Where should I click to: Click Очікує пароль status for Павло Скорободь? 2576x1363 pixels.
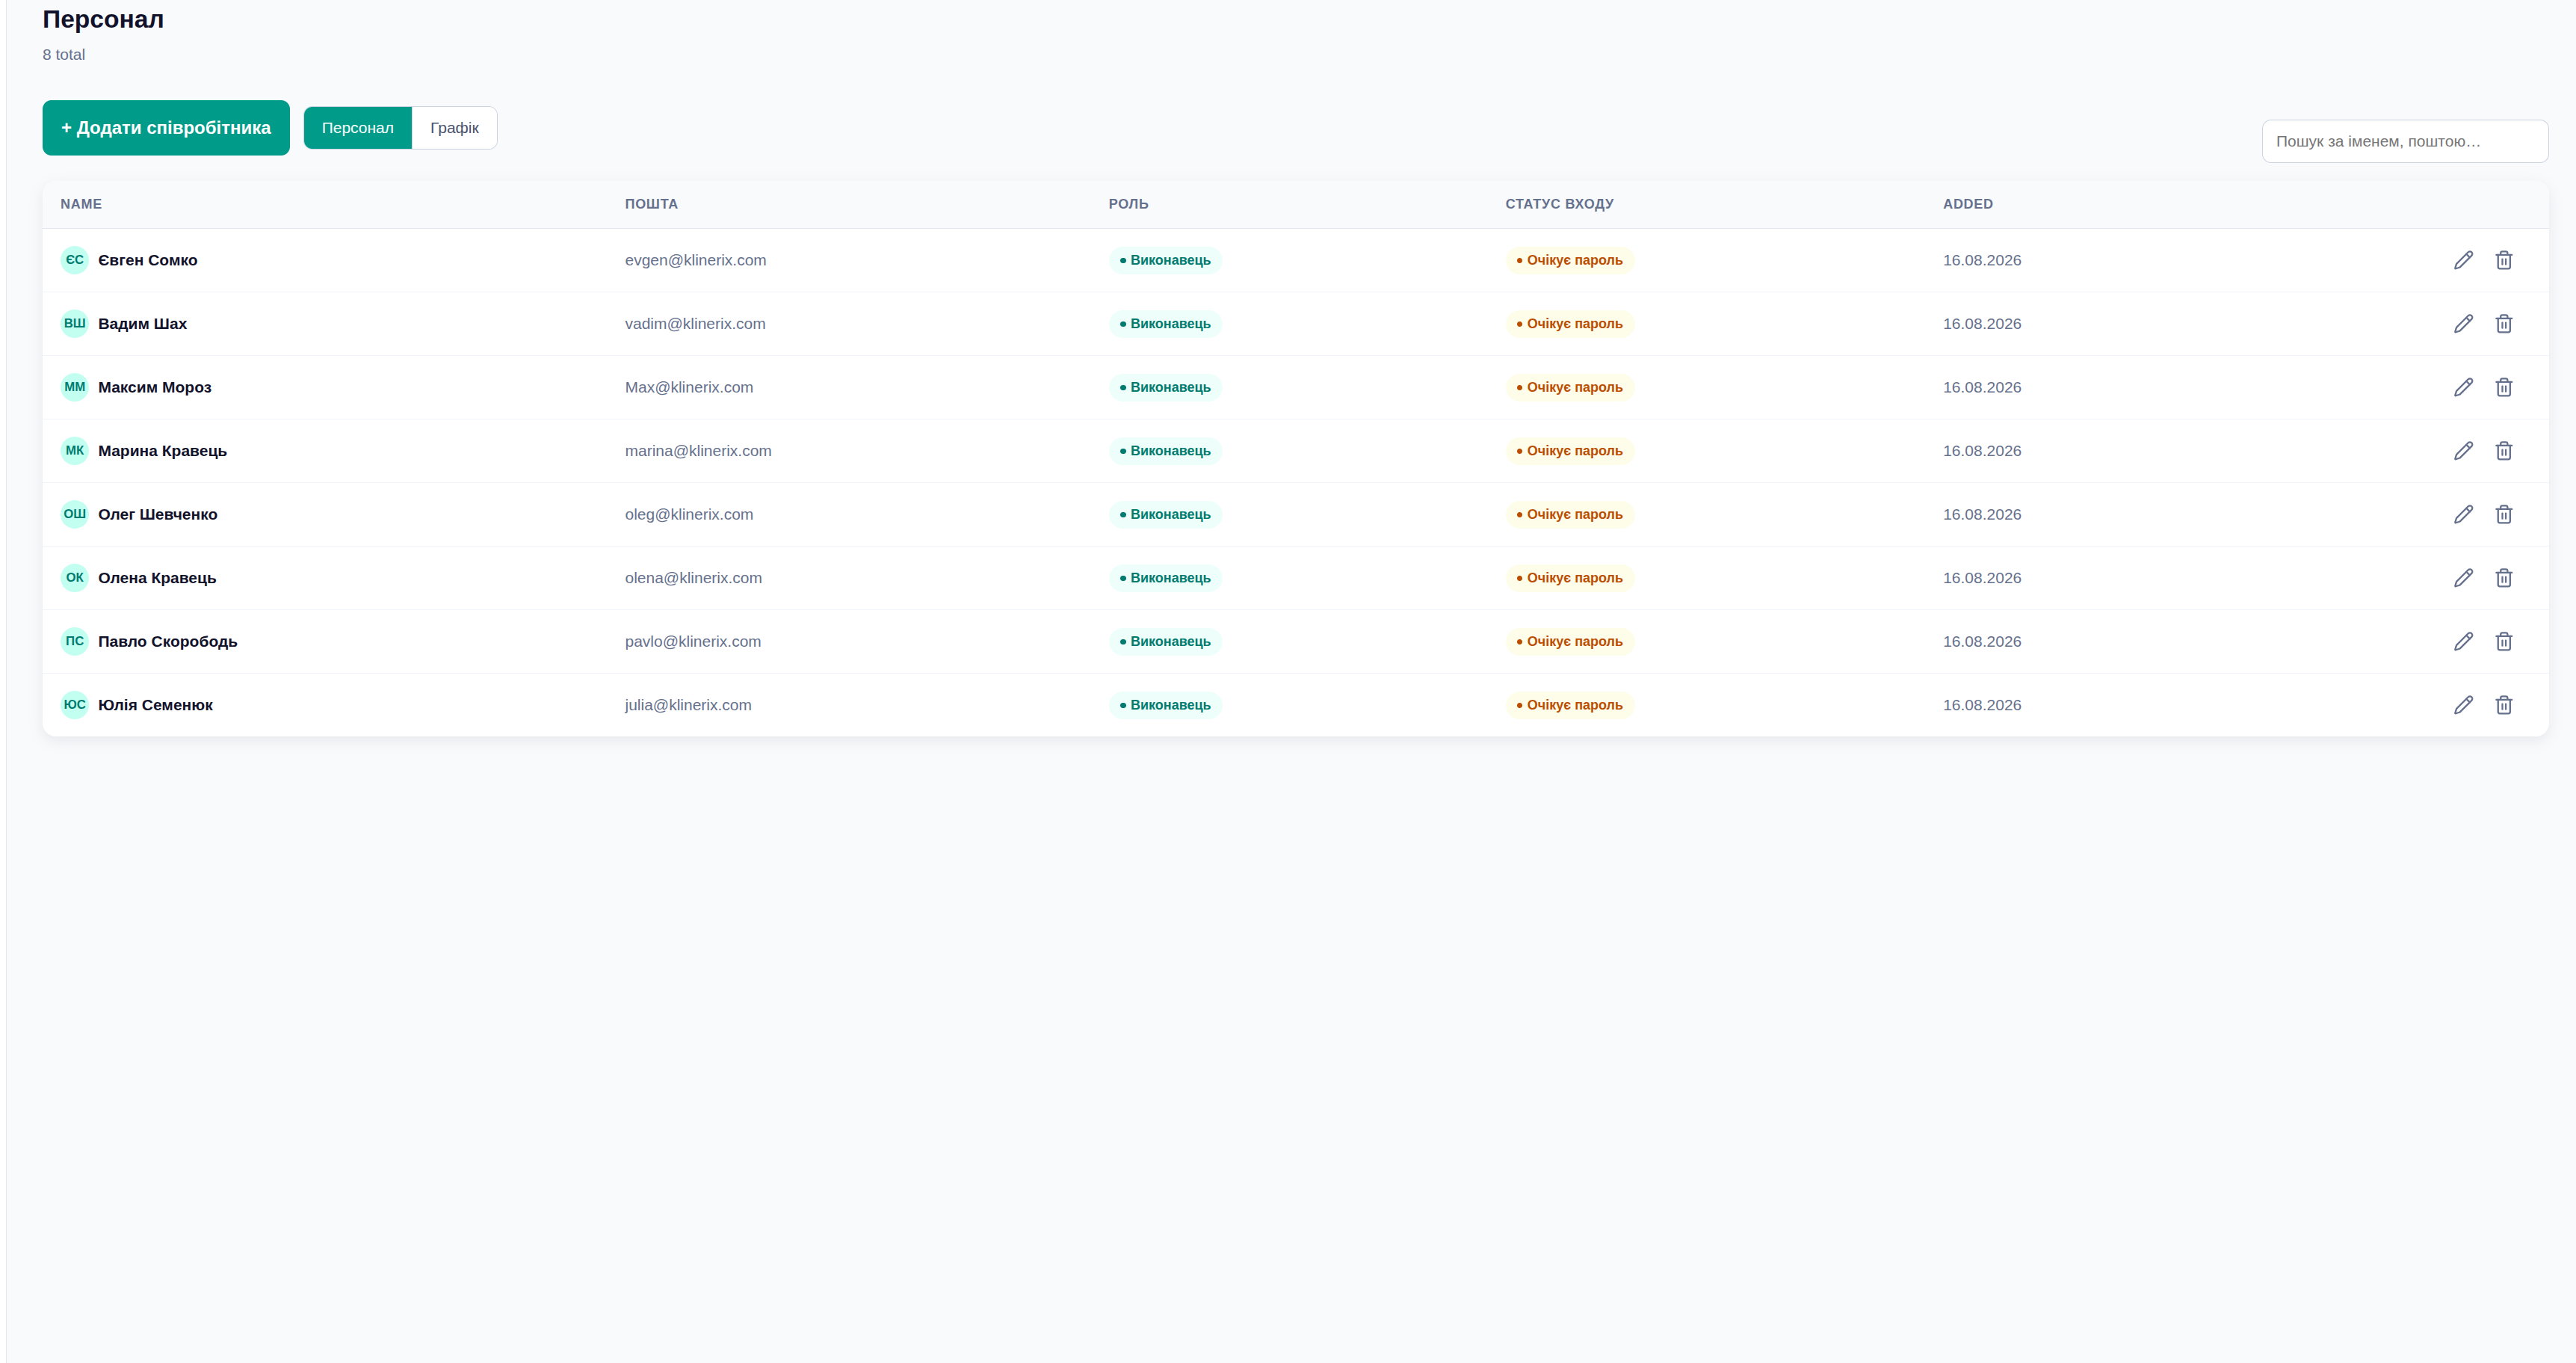pos(1569,641)
